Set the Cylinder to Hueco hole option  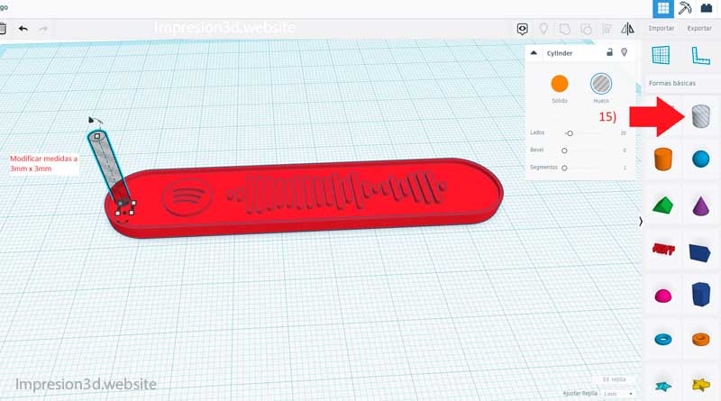click(601, 84)
